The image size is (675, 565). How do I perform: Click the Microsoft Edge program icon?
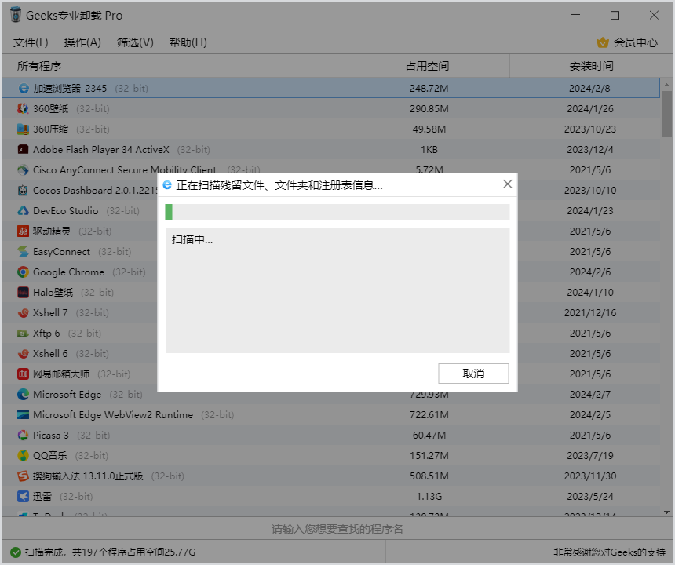pyautogui.click(x=24, y=395)
